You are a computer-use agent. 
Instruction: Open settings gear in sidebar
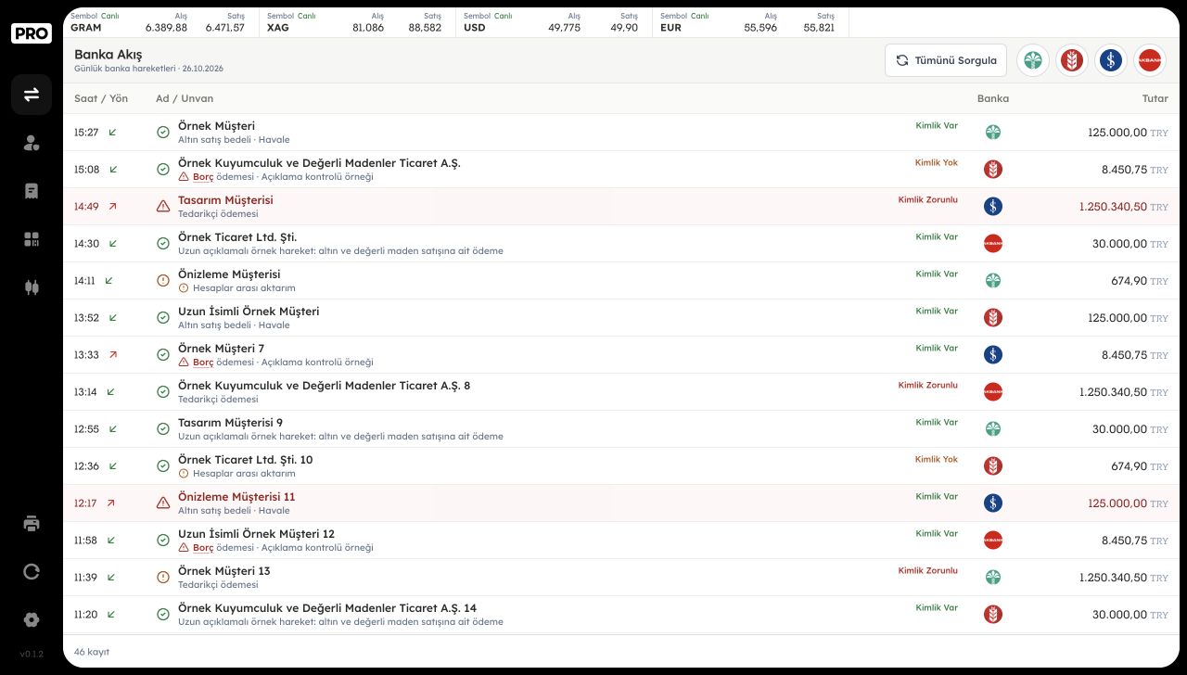tap(32, 619)
